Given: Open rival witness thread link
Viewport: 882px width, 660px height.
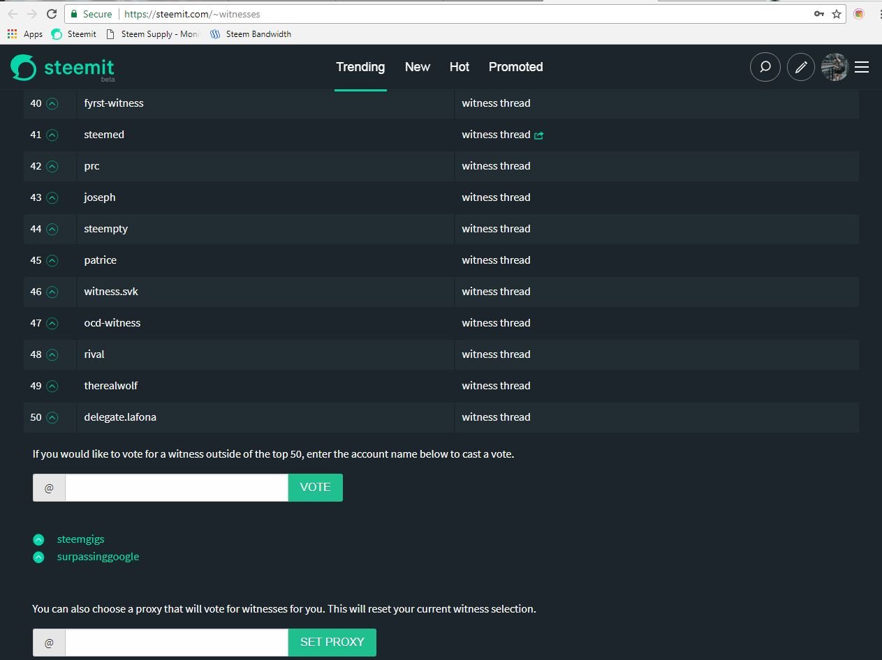Looking at the screenshot, I should pyautogui.click(x=496, y=354).
